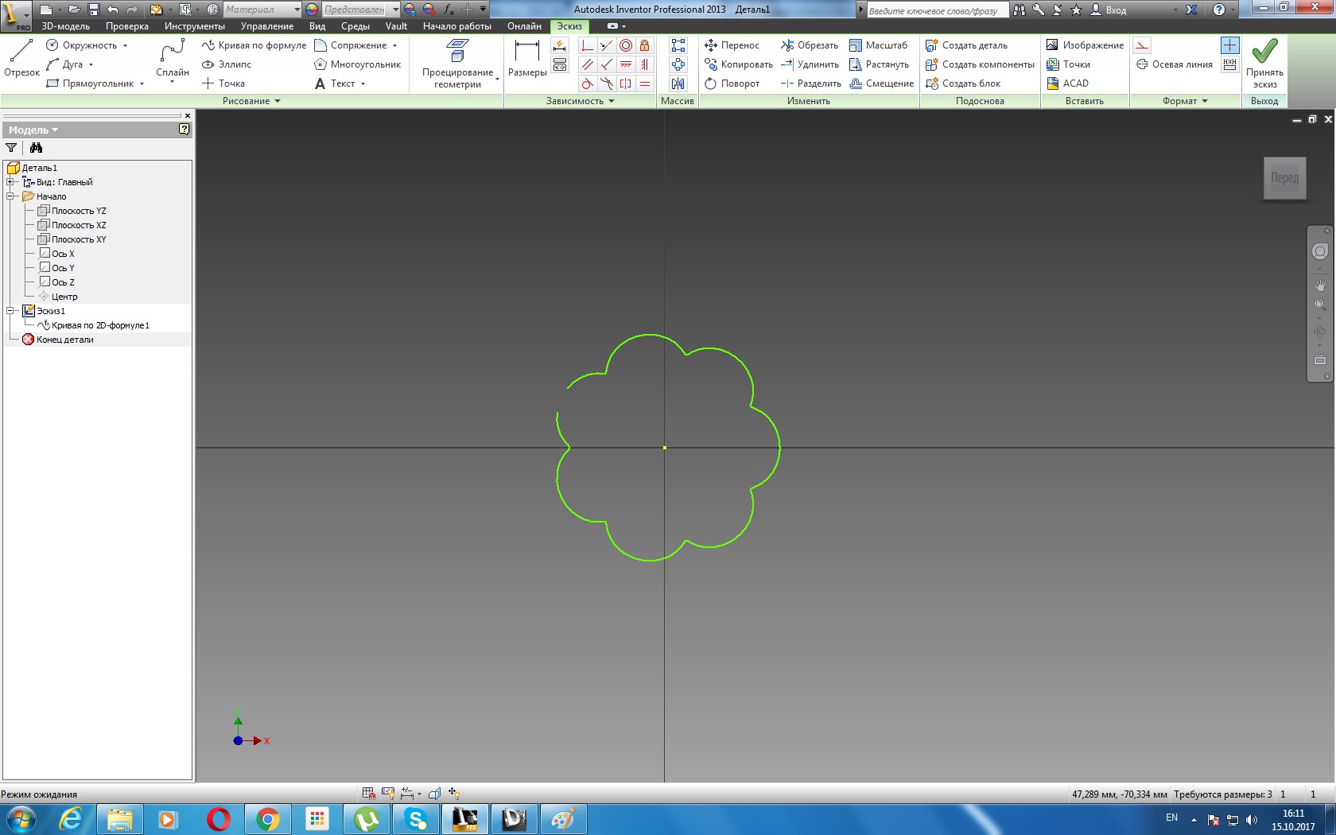The height and width of the screenshot is (835, 1336).
Task: Expand the Constraint (Зависимость) panel arrow
Action: click(x=612, y=101)
